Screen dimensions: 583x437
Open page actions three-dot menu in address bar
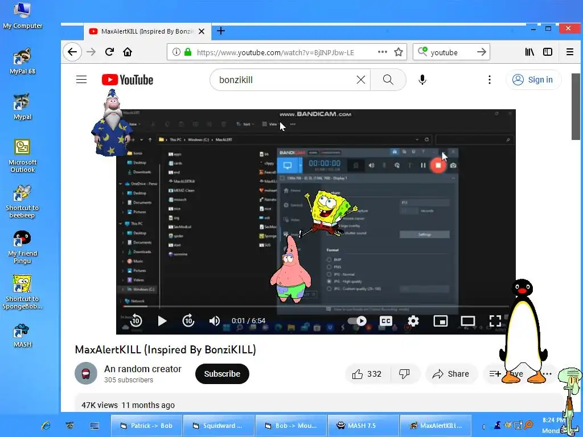coord(382,52)
